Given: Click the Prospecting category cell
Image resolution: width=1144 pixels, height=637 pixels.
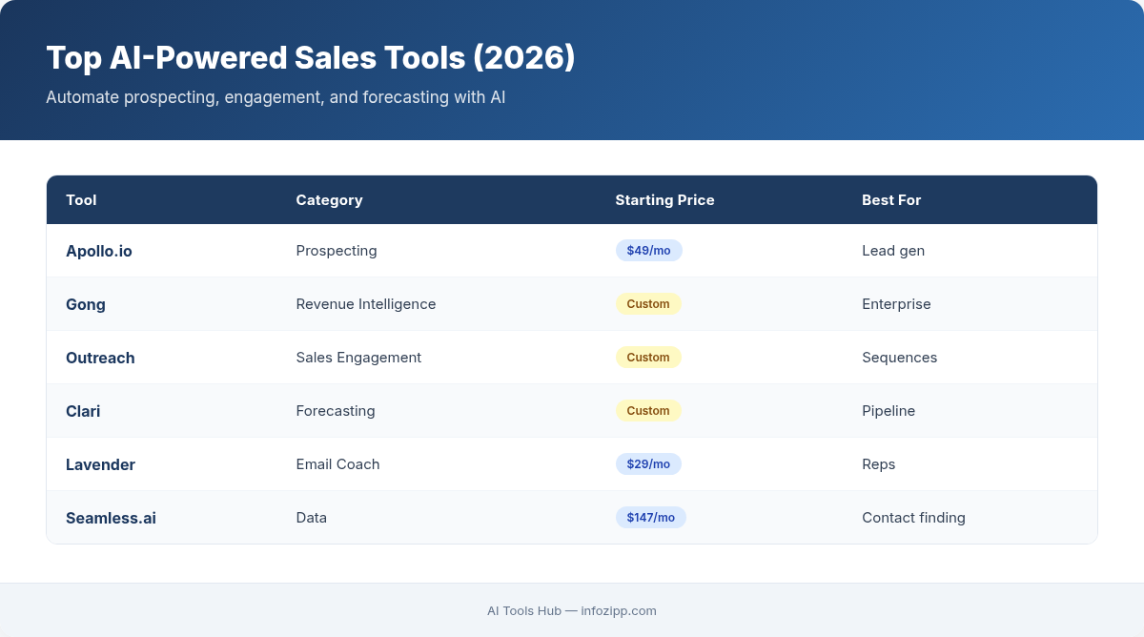Looking at the screenshot, I should coord(336,251).
